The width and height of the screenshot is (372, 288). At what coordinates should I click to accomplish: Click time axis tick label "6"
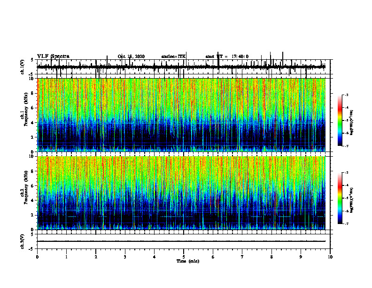point(213,257)
